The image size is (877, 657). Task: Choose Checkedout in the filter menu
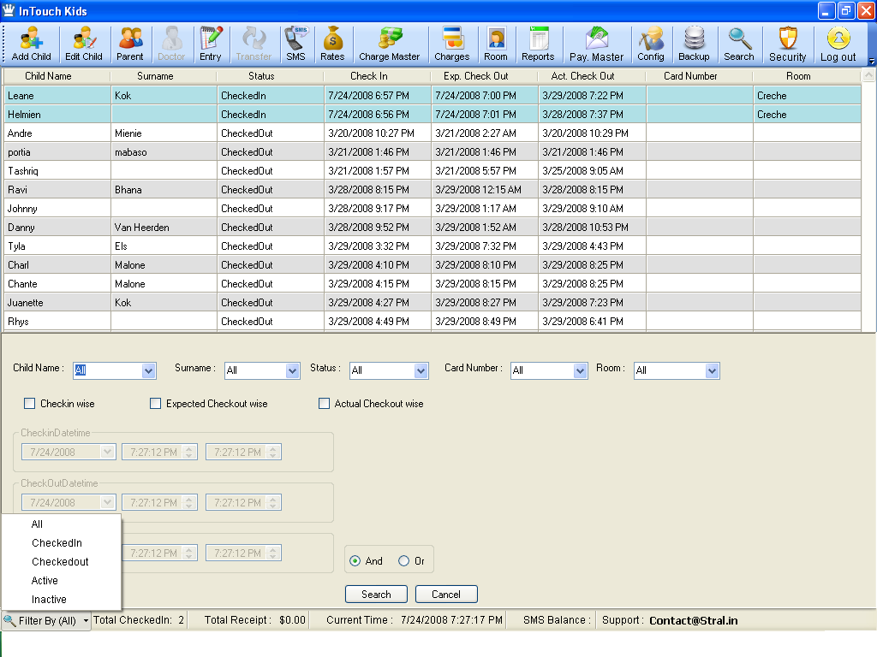[x=60, y=561]
